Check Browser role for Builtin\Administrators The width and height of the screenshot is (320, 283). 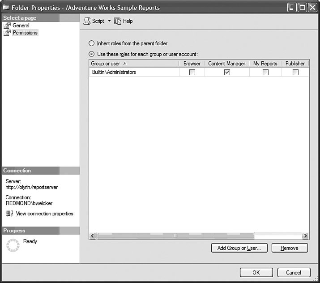[192, 72]
